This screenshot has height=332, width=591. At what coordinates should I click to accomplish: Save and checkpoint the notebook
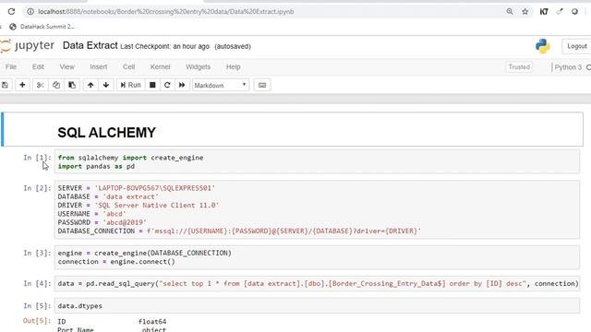[5, 85]
